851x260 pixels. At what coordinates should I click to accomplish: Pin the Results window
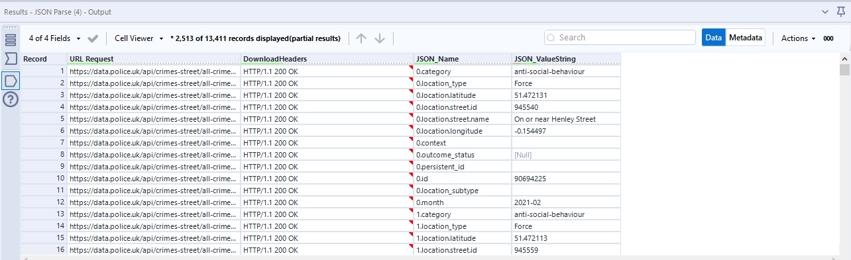click(841, 11)
